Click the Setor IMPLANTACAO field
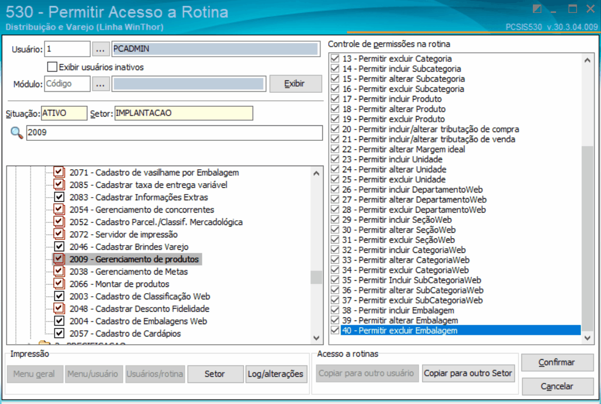Viewport: 601px width, 404px height. pyautogui.click(x=184, y=114)
